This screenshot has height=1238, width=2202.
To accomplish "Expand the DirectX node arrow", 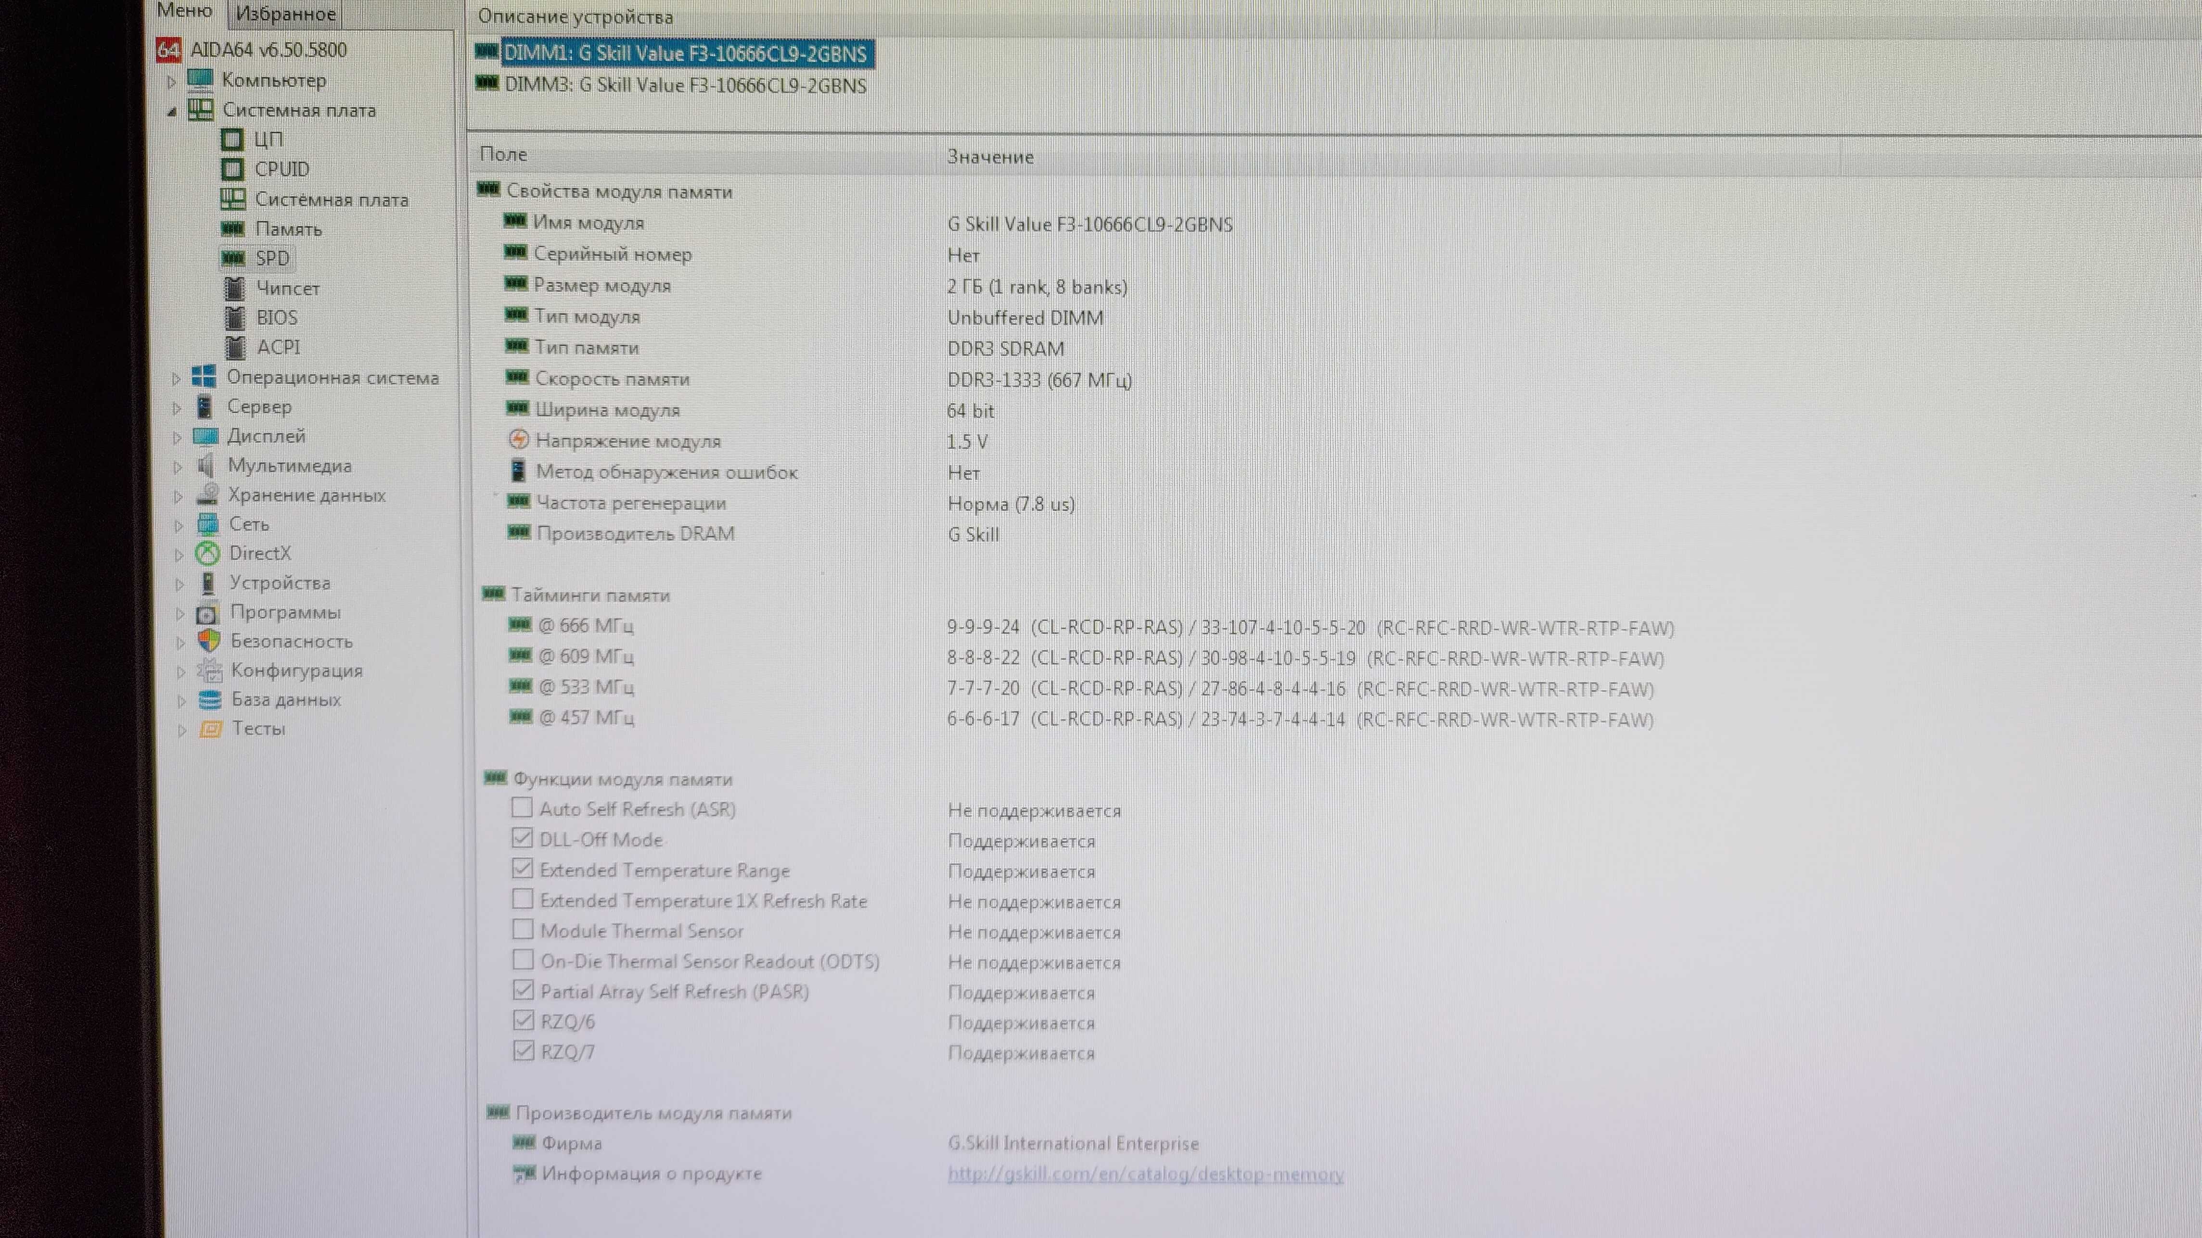I will 179,555.
